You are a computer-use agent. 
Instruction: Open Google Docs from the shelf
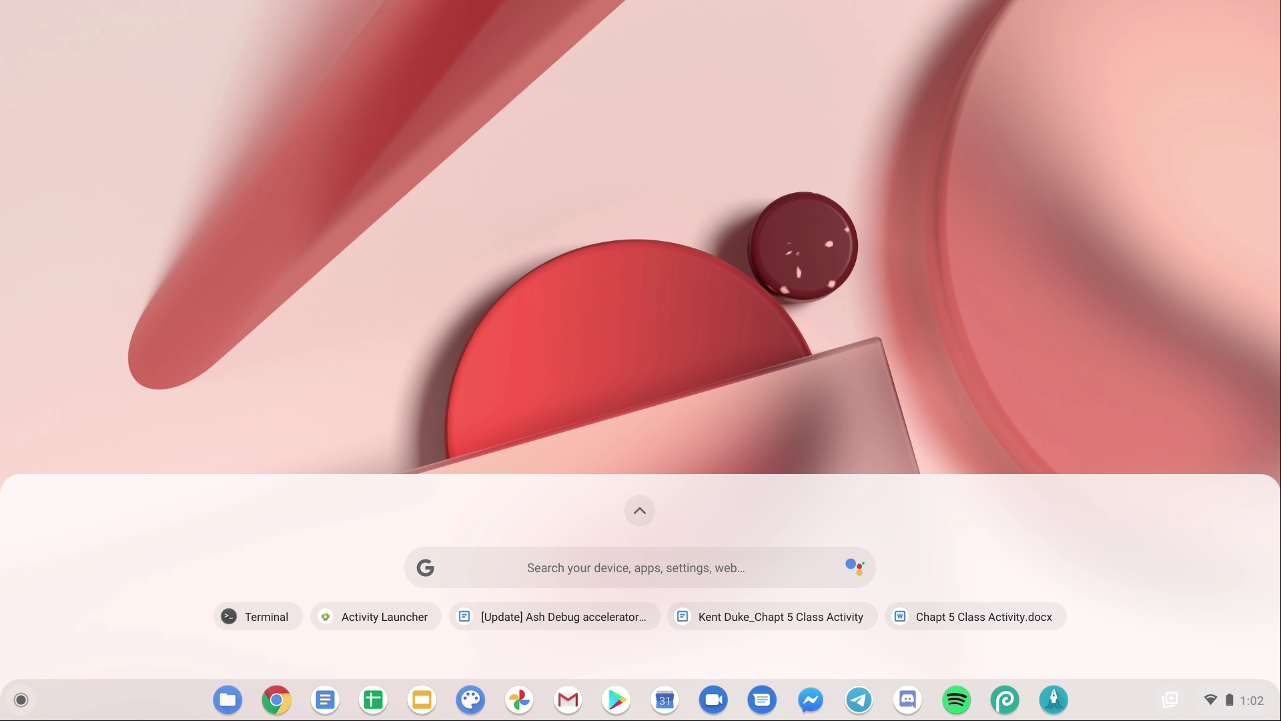click(324, 699)
